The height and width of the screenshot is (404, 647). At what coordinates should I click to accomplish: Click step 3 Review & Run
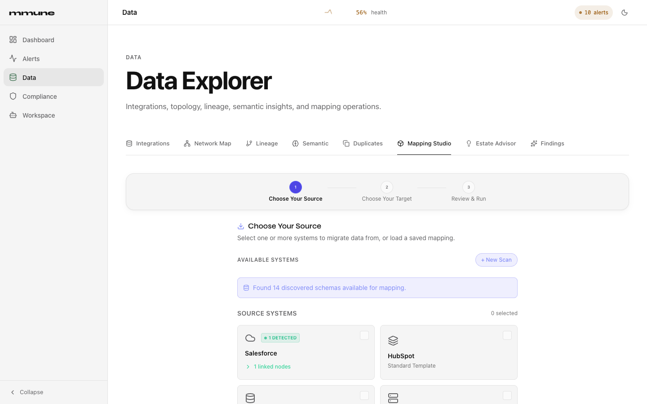click(469, 192)
